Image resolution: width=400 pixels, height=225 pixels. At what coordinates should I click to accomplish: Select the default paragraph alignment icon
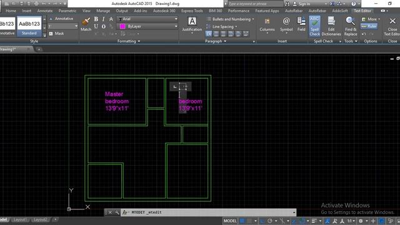pos(209,34)
